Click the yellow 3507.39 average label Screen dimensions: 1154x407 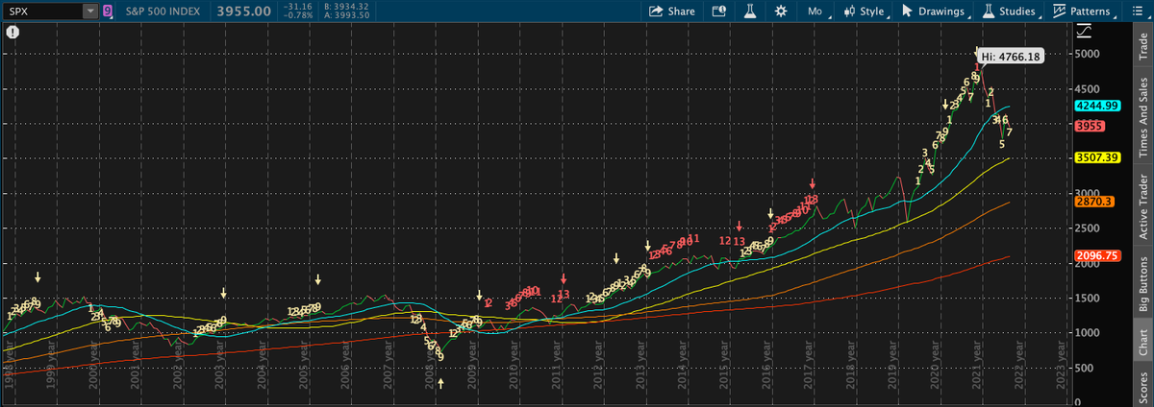[x=1100, y=156]
